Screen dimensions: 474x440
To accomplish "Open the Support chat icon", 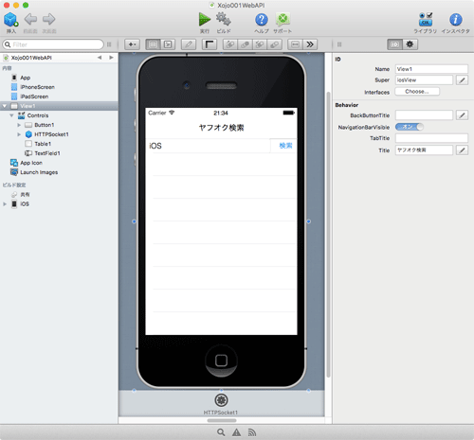I will coord(283,20).
